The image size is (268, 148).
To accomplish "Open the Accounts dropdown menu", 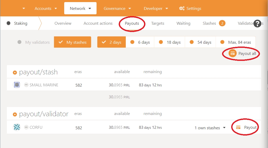I will 46,8.
